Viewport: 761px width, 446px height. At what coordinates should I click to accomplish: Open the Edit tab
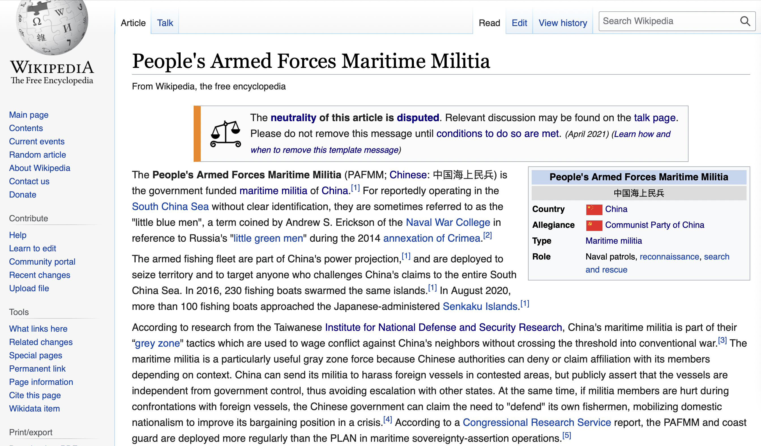(520, 23)
